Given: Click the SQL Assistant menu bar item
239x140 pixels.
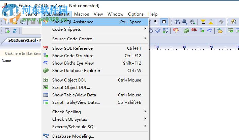Looking at the screenshot, I should coord(56,14).
